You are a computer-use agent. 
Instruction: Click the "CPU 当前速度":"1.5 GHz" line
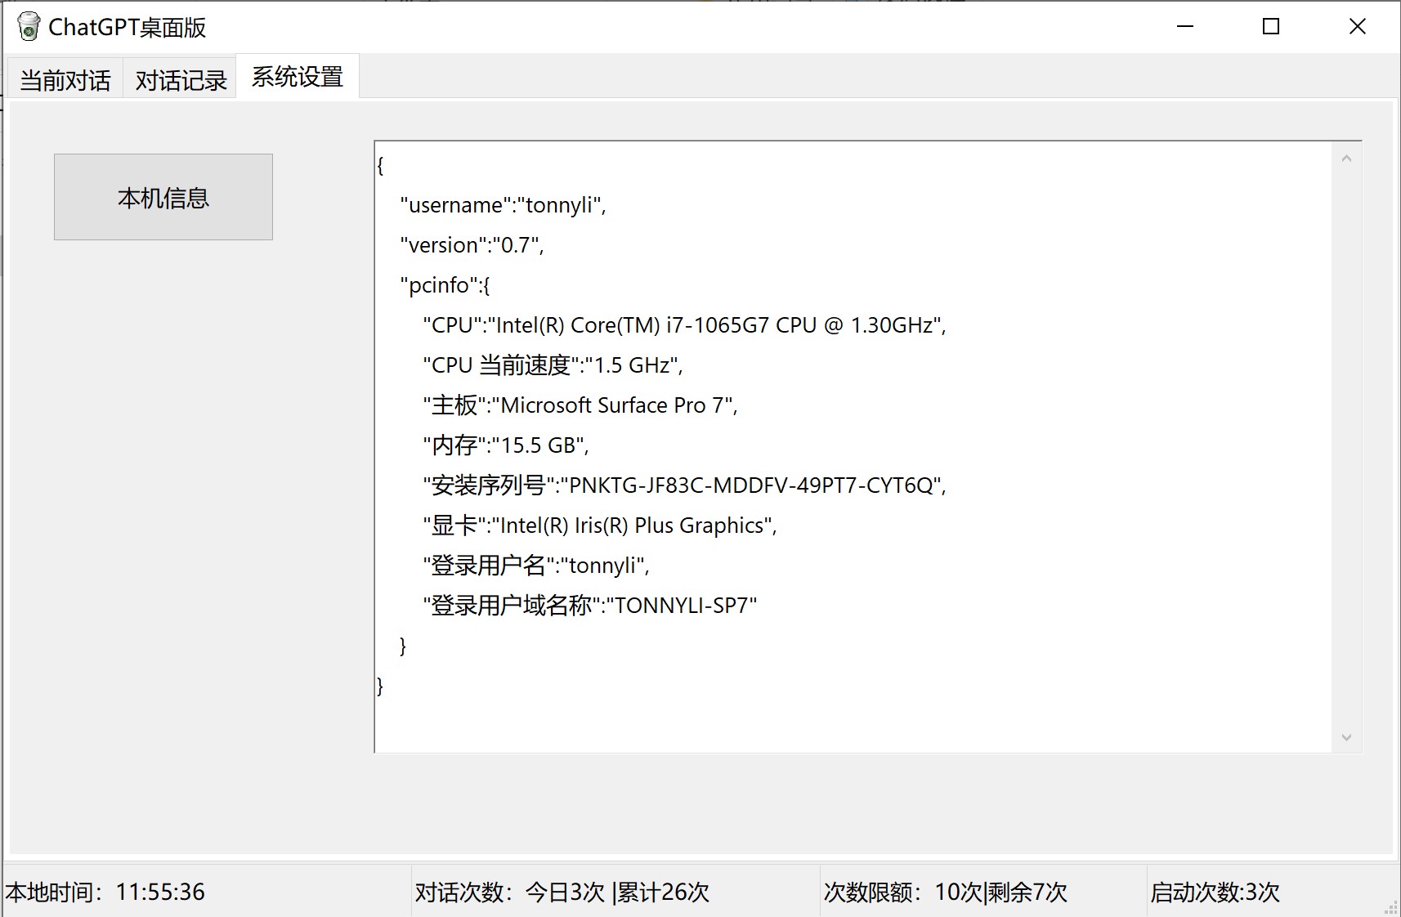point(553,365)
